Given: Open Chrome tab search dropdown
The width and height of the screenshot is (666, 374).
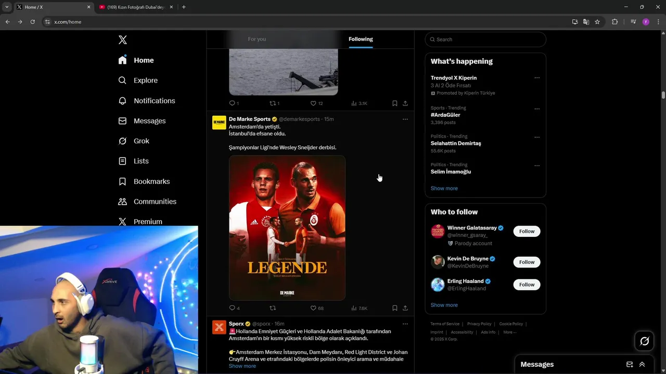Looking at the screenshot, I should (7, 7).
